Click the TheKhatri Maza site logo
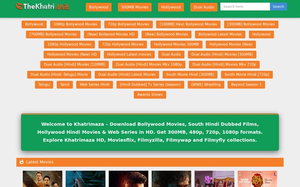This screenshot has width=300, height=187. (43, 7)
